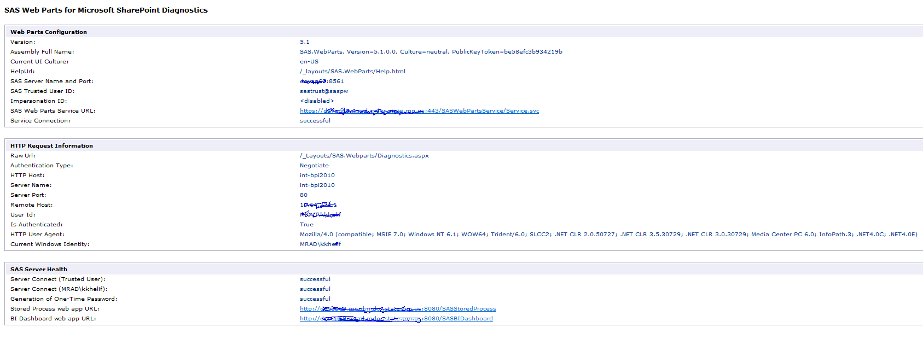
Task: Click the Generation of One-Time Password 'successful' value
Action: [315, 299]
